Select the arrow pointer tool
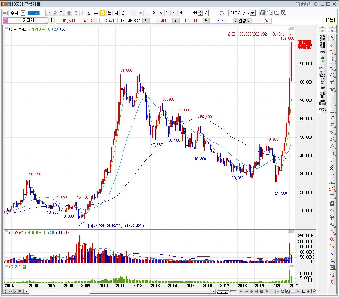Image resolution: width=339 pixels, height=297 pixels. click(332, 38)
